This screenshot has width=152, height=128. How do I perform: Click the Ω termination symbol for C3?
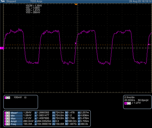[25, 97]
